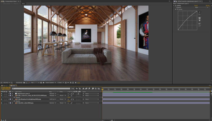The height and width of the screenshot is (121, 212).
Task: Select the curve point tool in Curves
Action: click(x=199, y=12)
